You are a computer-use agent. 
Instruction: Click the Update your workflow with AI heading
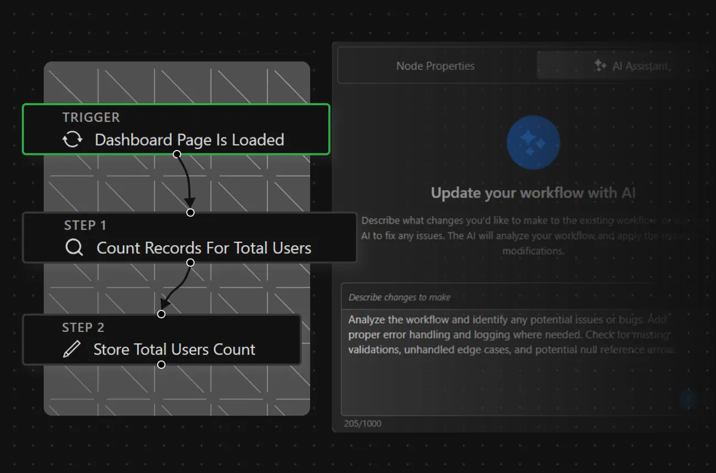point(533,193)
